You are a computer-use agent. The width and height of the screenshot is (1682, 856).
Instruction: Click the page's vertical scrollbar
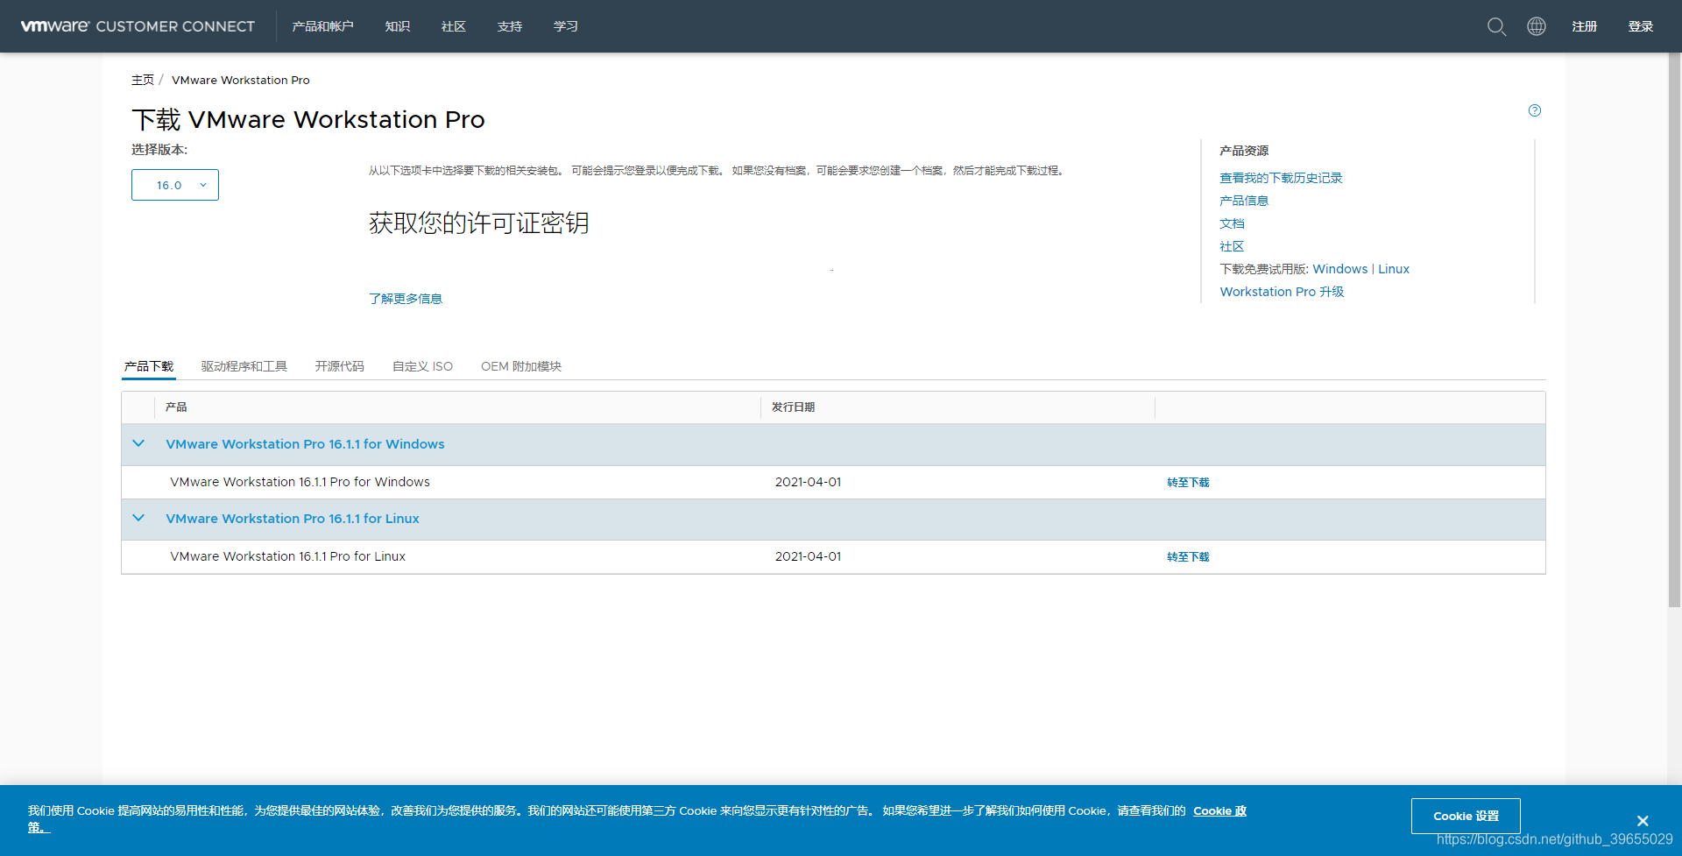pos(1674,350)
